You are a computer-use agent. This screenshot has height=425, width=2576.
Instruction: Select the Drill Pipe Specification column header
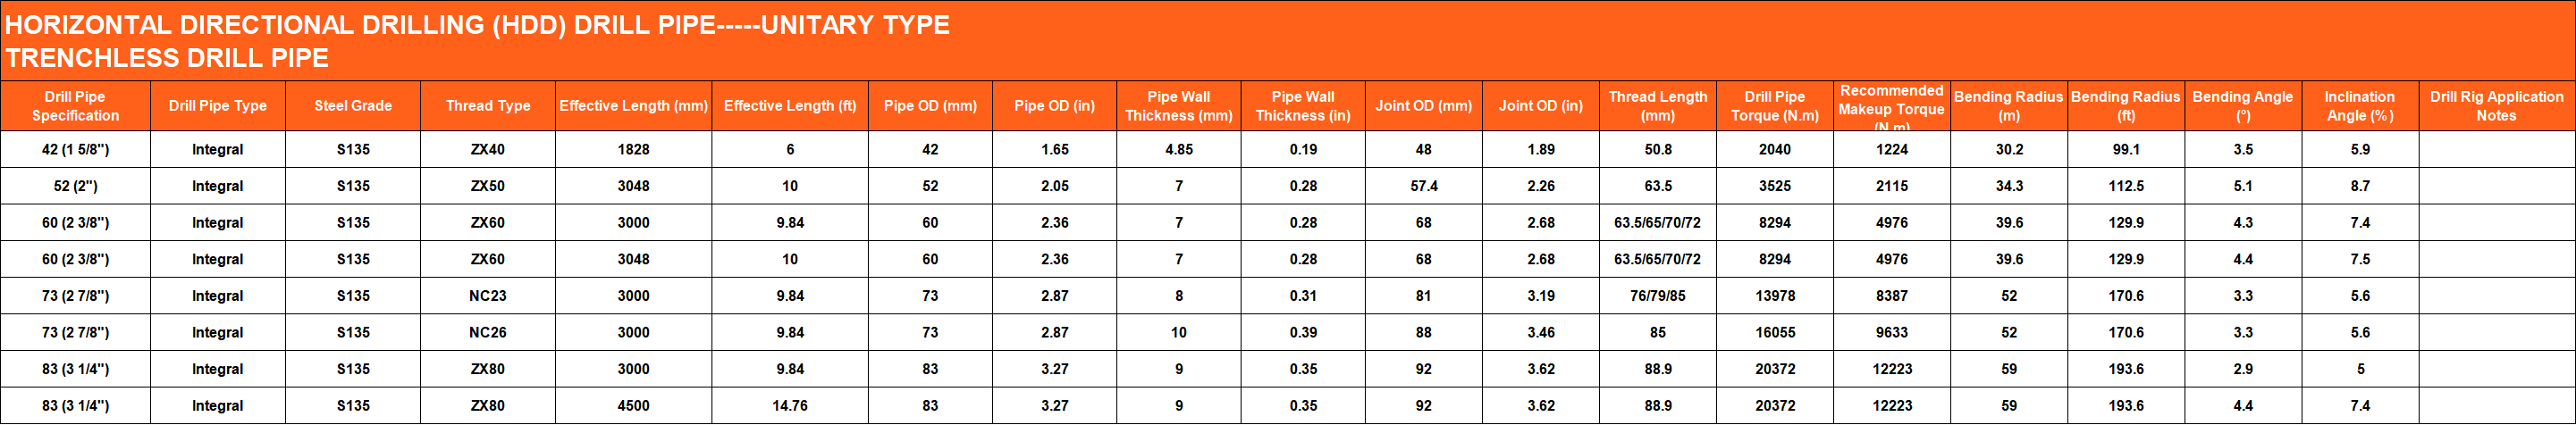click(x=75, y=106)
